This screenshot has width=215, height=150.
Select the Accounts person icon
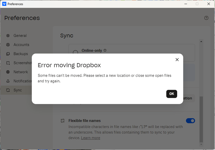[x=8, y=45]
